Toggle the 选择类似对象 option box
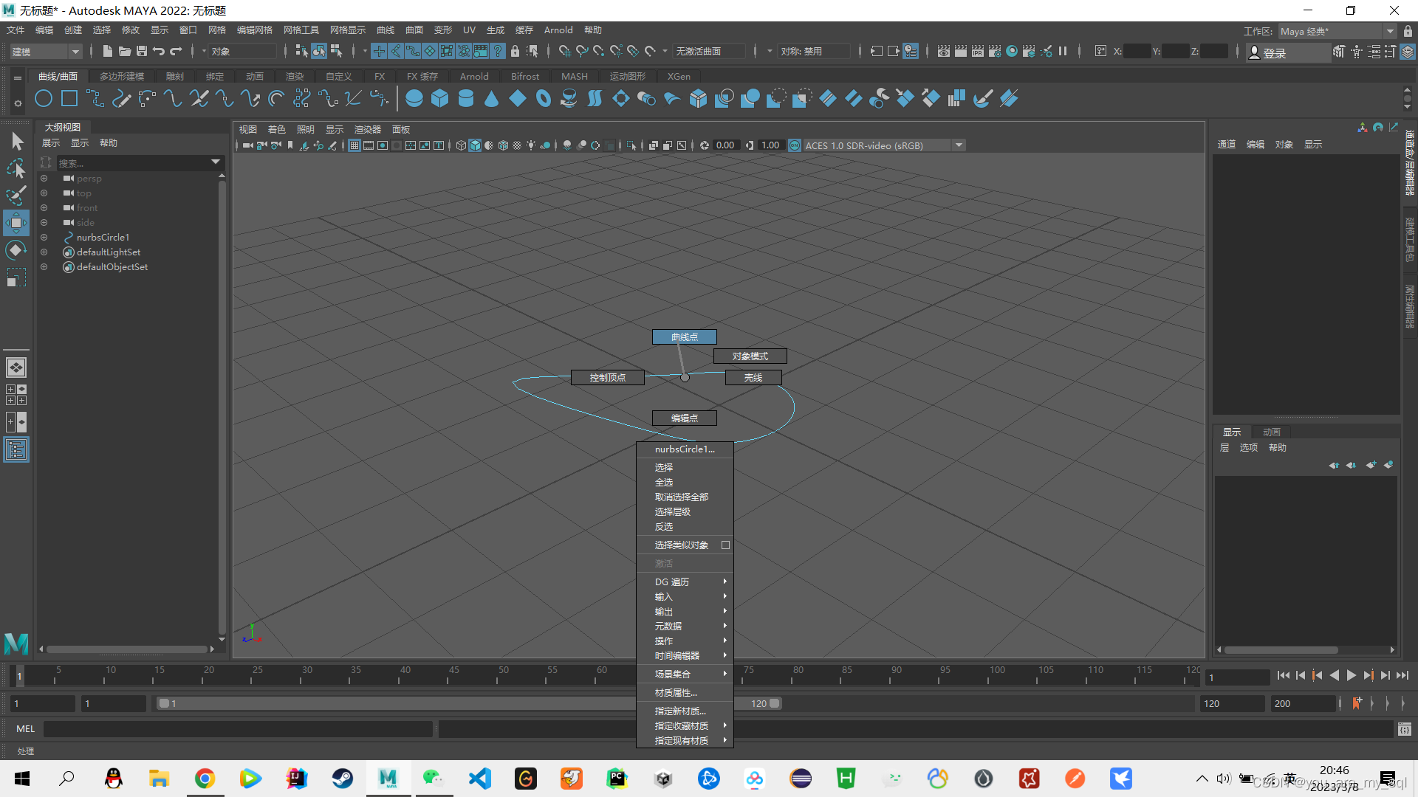 point(725,545)
